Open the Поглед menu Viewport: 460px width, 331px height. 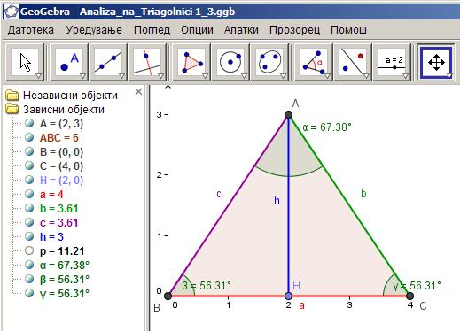click(x=152, y=30)
